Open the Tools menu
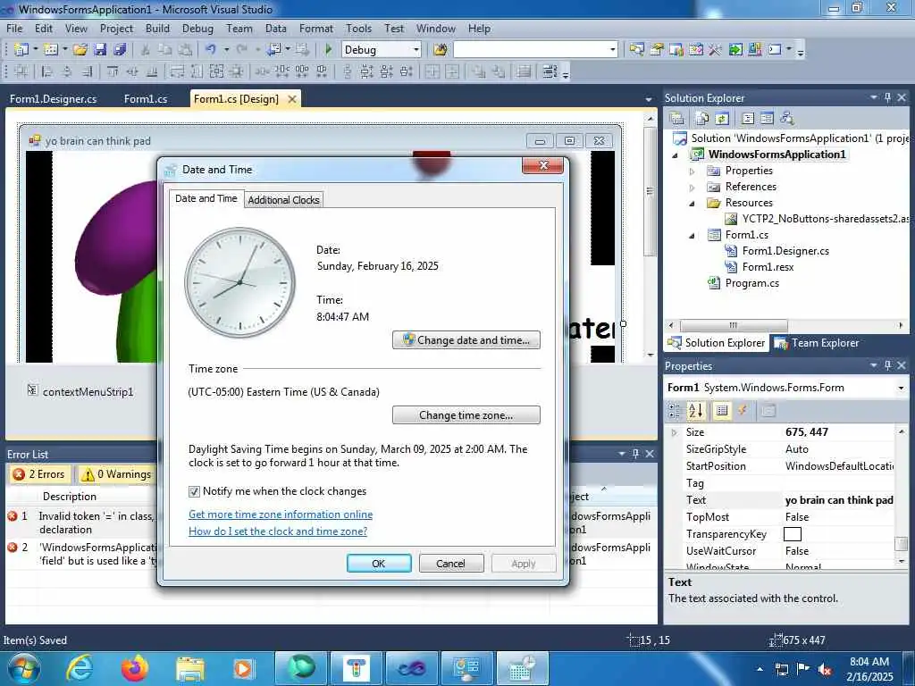This screenshot has height=686, width=915. pos(358,28)
